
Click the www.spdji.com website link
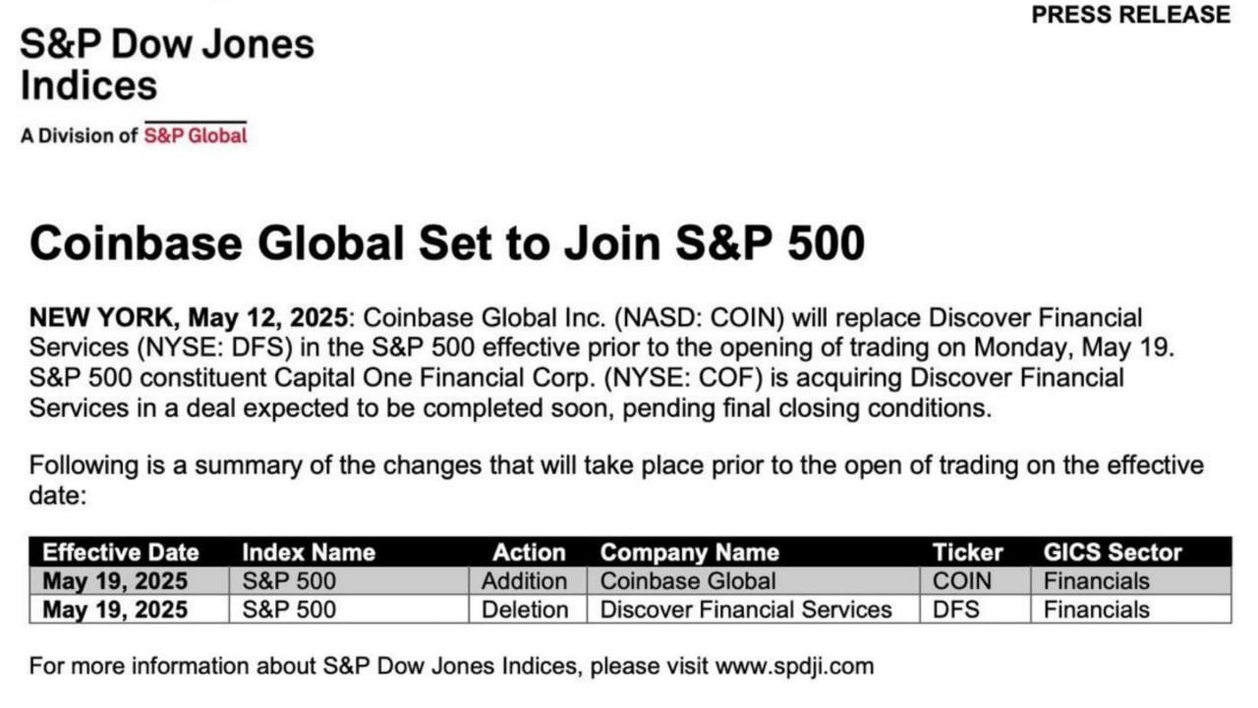(x=794, y=667)
